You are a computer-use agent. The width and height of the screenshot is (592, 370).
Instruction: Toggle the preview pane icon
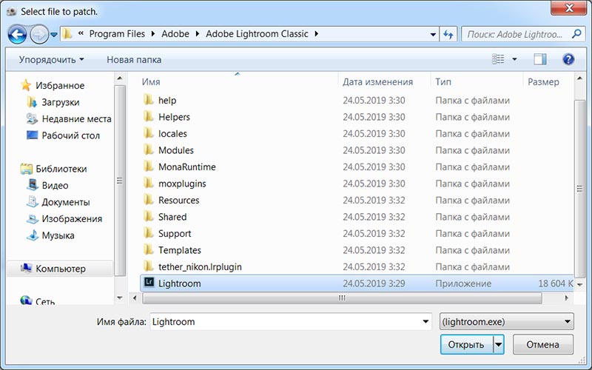540,59
